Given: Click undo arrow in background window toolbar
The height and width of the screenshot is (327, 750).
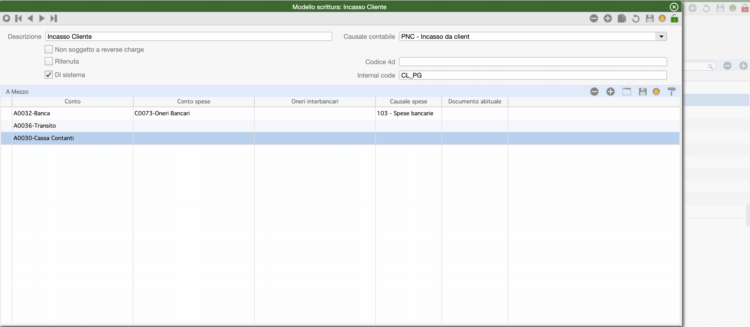Looking at the screenshot, I should 706,8.
